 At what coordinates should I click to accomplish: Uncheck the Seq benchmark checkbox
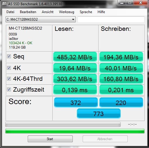9,56
